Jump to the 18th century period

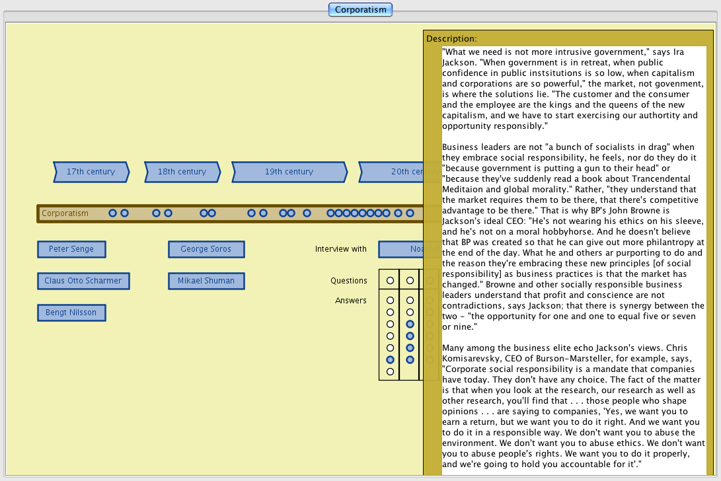tap(182, 172)
